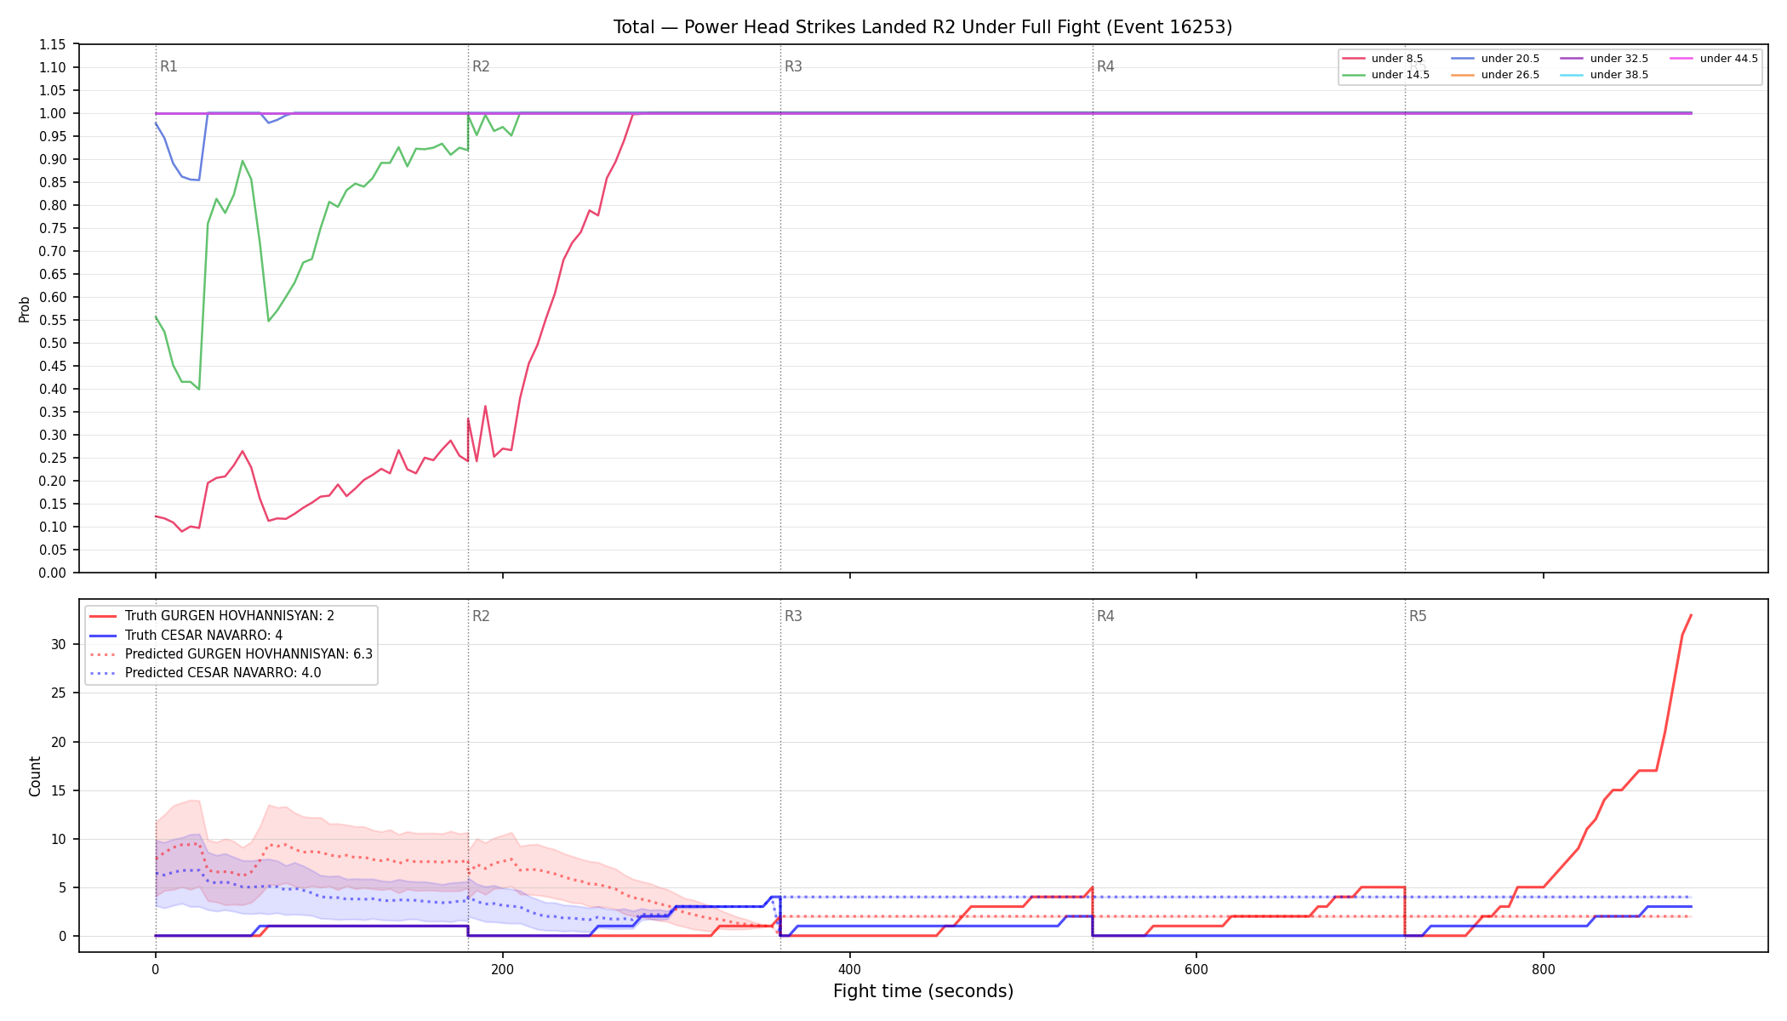This screenshot has width=1787, height=1021.
Task: Click the 'Prob' y-axis label
Action: point(25,309)
